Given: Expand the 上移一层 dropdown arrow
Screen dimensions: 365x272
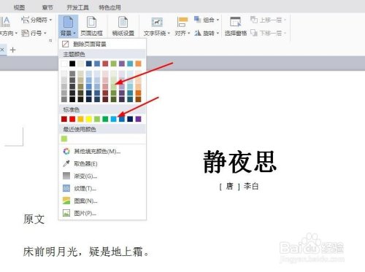Looking at the screenshot, I should 285,20.
